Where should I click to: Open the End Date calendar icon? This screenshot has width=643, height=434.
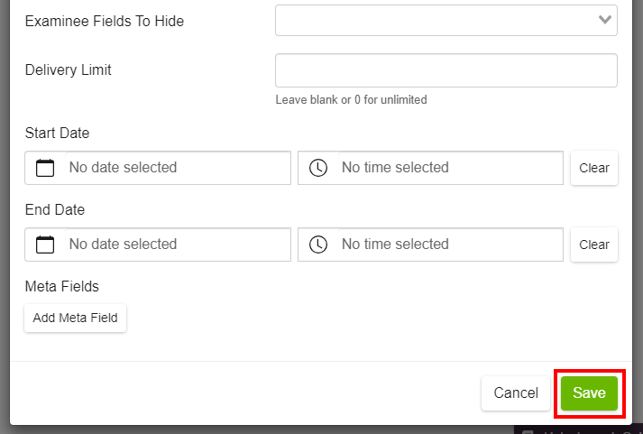[45, 245]
